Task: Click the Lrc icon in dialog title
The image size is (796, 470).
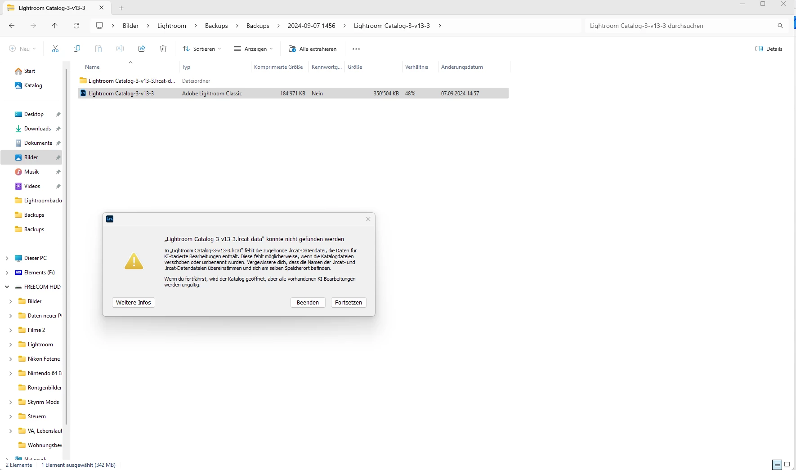Action: [x=110, y=219]
